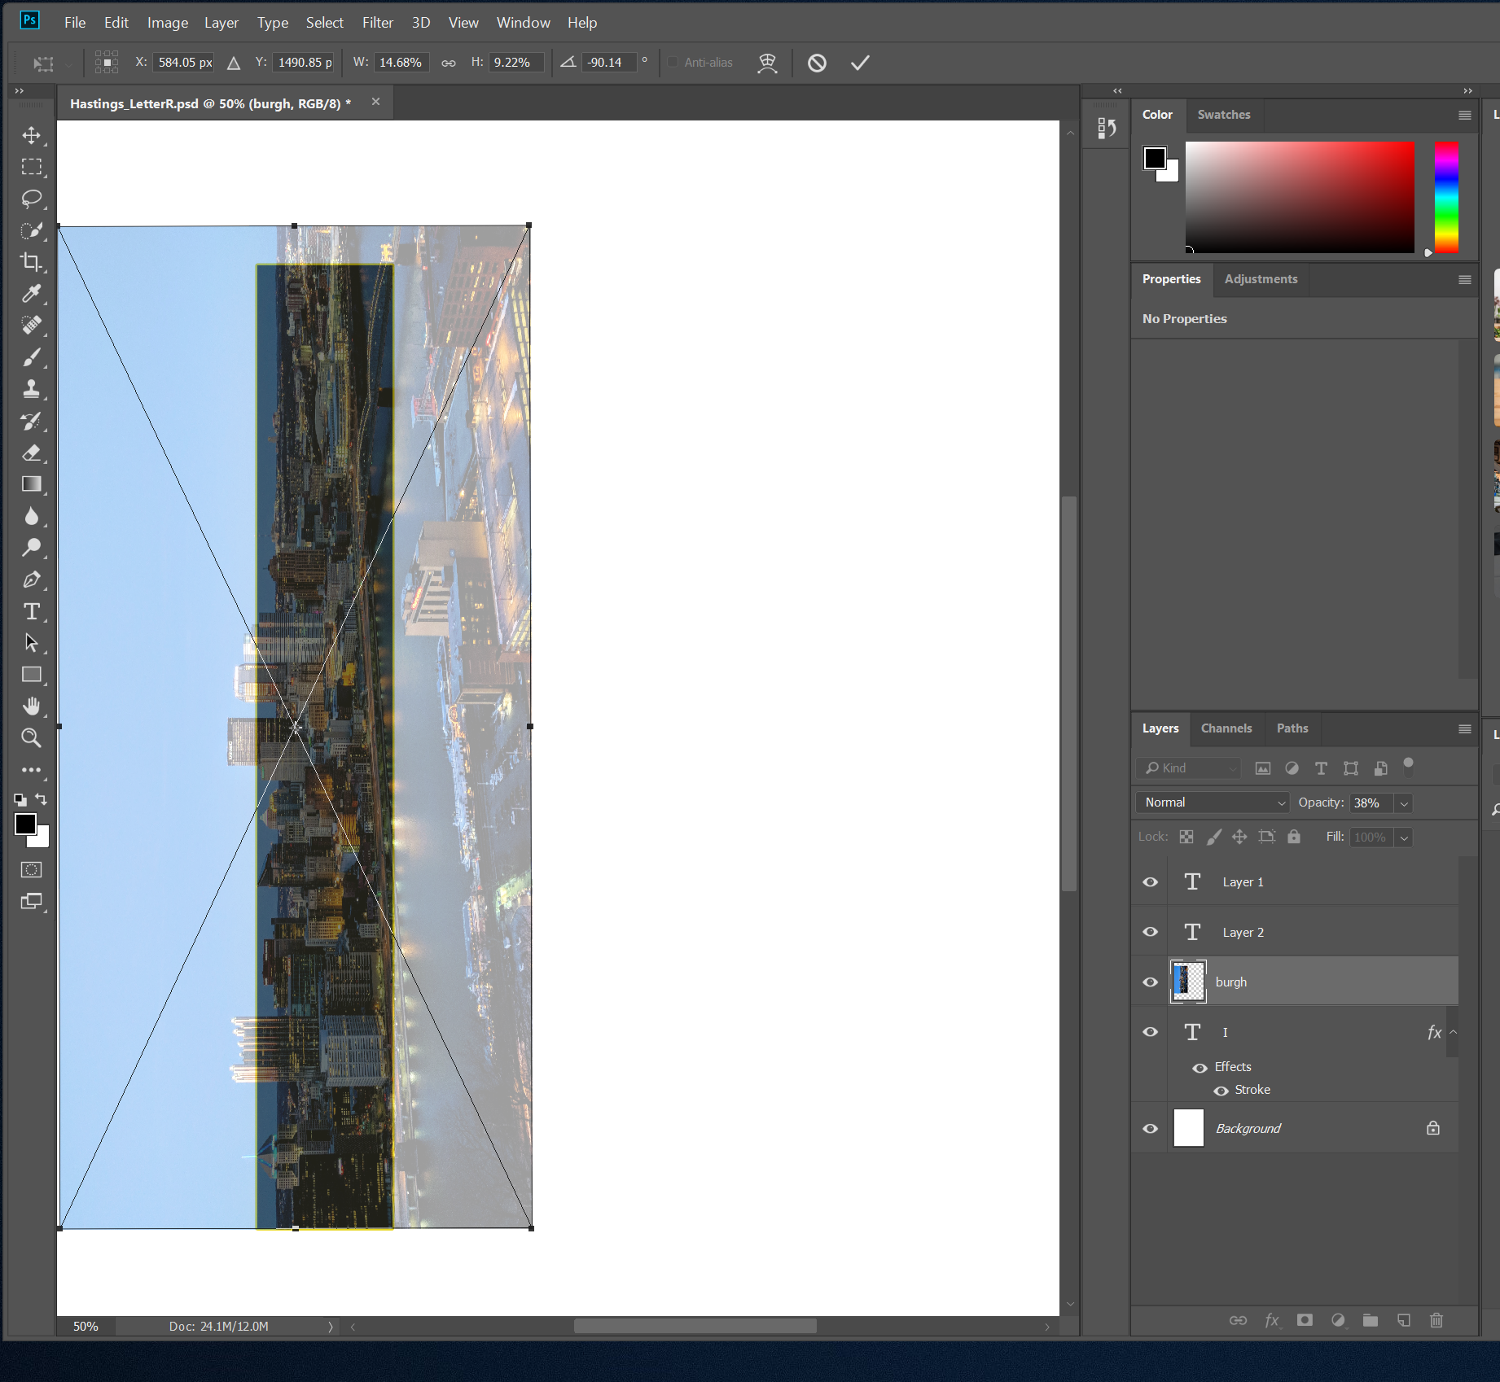Hide the Layer 1 text layer
The height and width of the screenshot is (1382, 1500).
[1150, 882]
